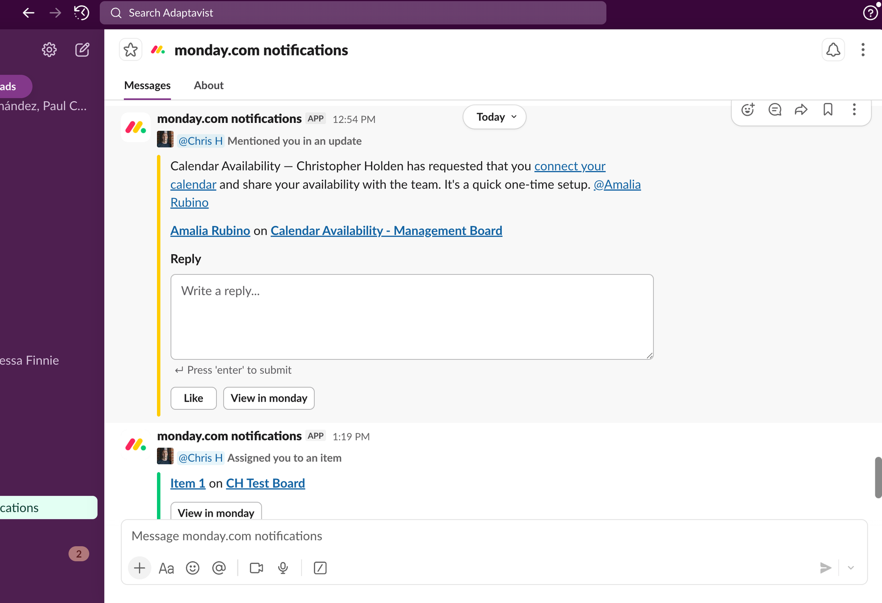Click the Like button

coord(194,398)
